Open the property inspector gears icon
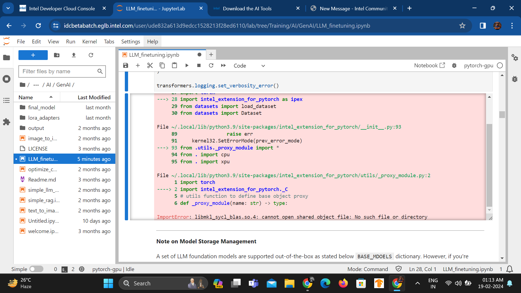The height and width of the screenshot is (293, 521). pyautogui.click(x=514, y=58)
